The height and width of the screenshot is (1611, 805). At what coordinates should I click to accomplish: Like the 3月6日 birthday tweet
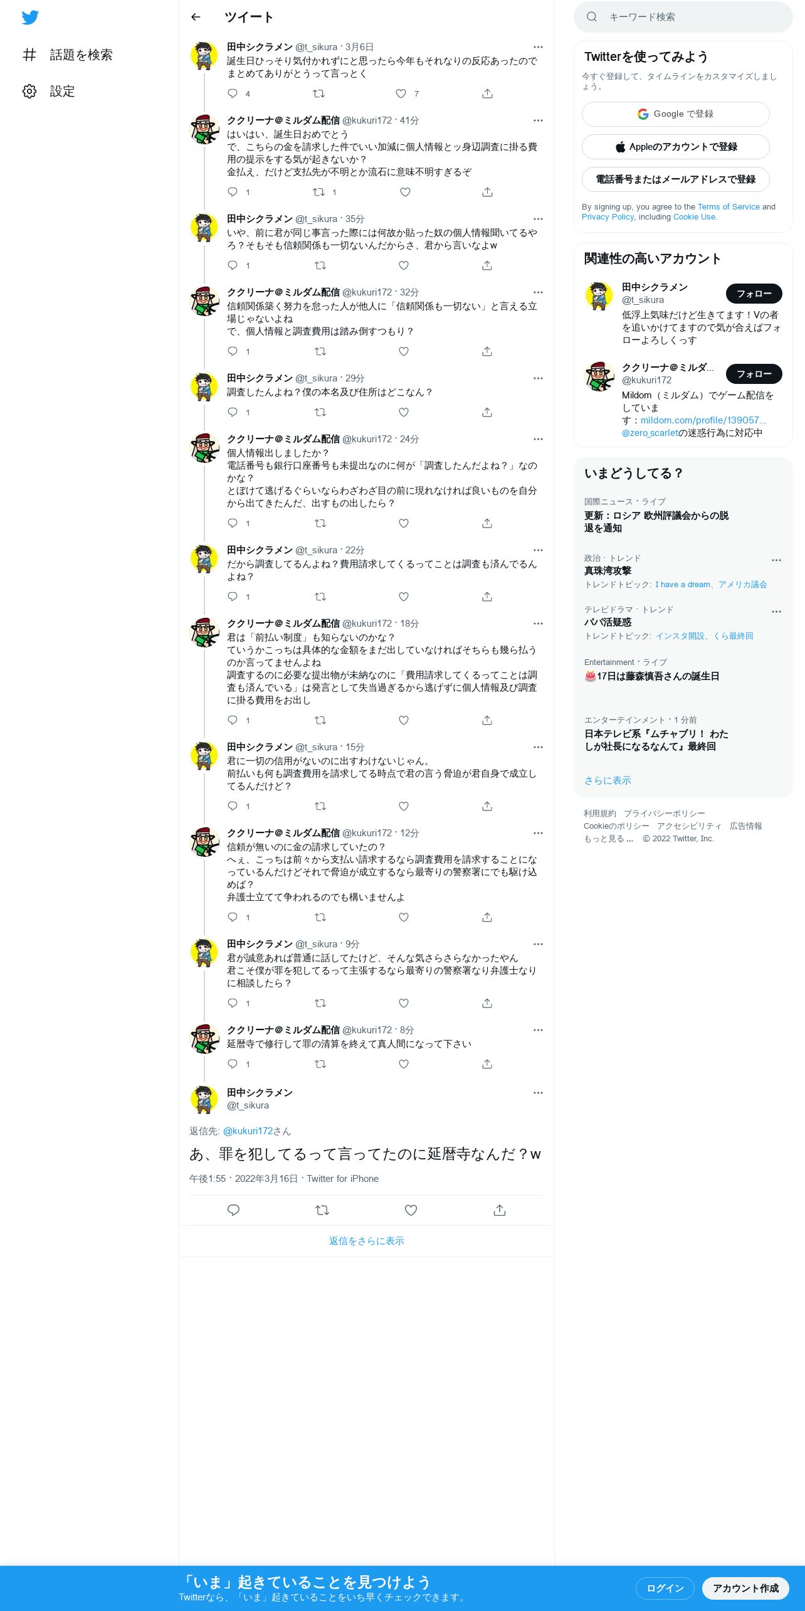pyautogui.click(x=401, y=93)
